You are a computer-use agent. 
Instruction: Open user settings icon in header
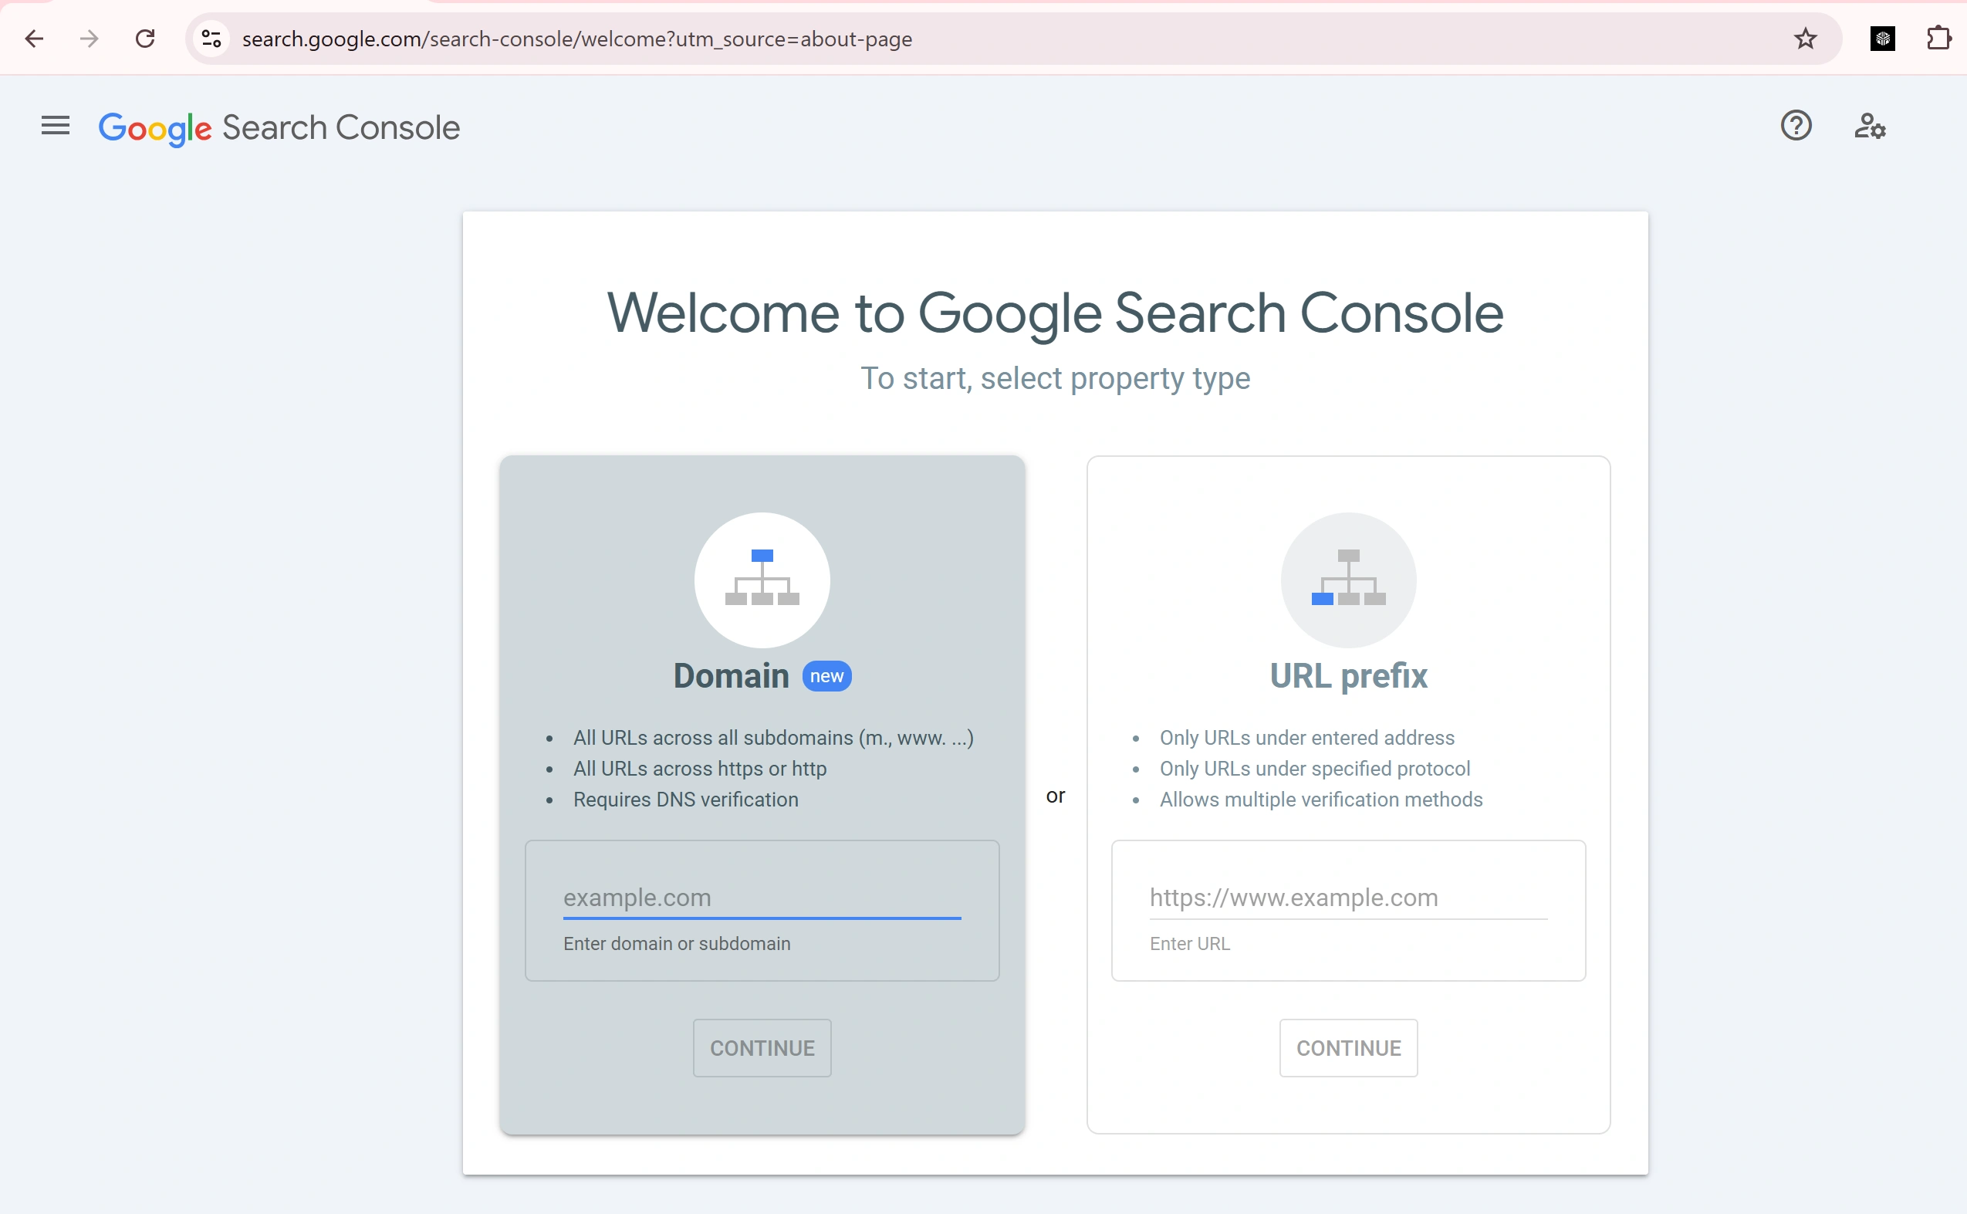1869,126
